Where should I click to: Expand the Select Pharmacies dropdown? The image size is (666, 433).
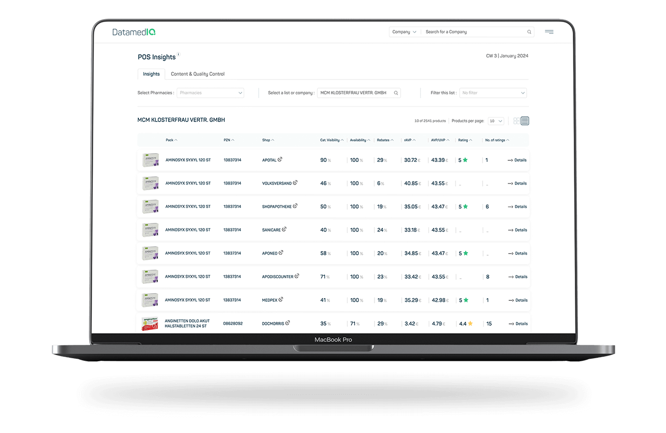[211, 93]
